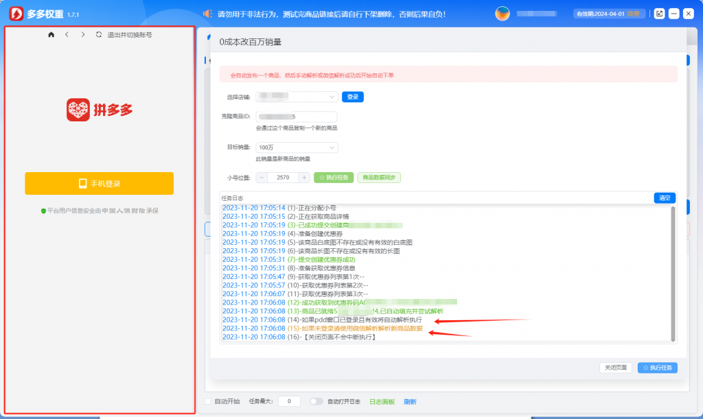Open the 目标销量 100万 dropdown
703x419 pixels.
point(297,147)
